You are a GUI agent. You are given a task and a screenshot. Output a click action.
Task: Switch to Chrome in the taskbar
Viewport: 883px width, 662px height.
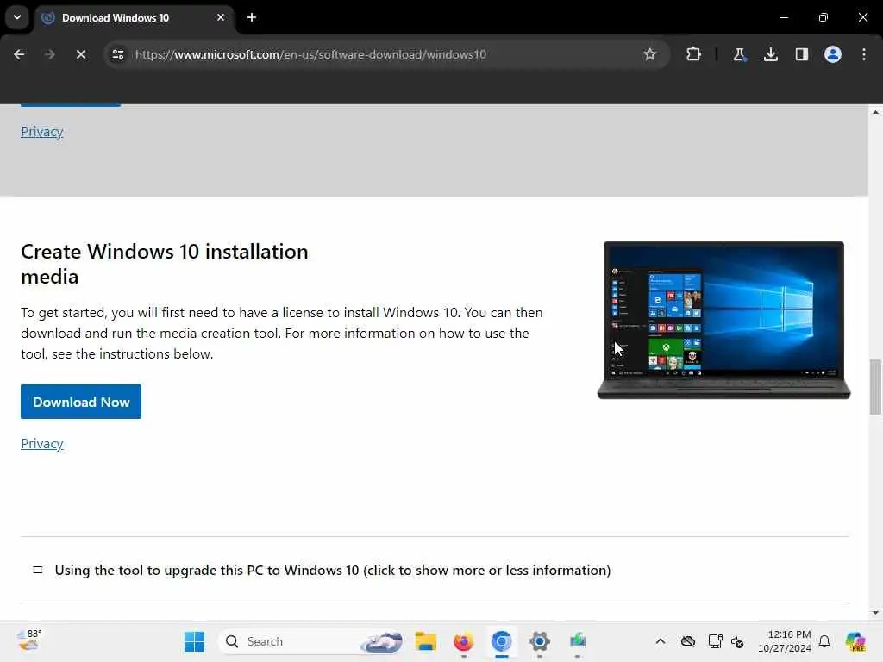pyautogui.click(x=501, y=641)
